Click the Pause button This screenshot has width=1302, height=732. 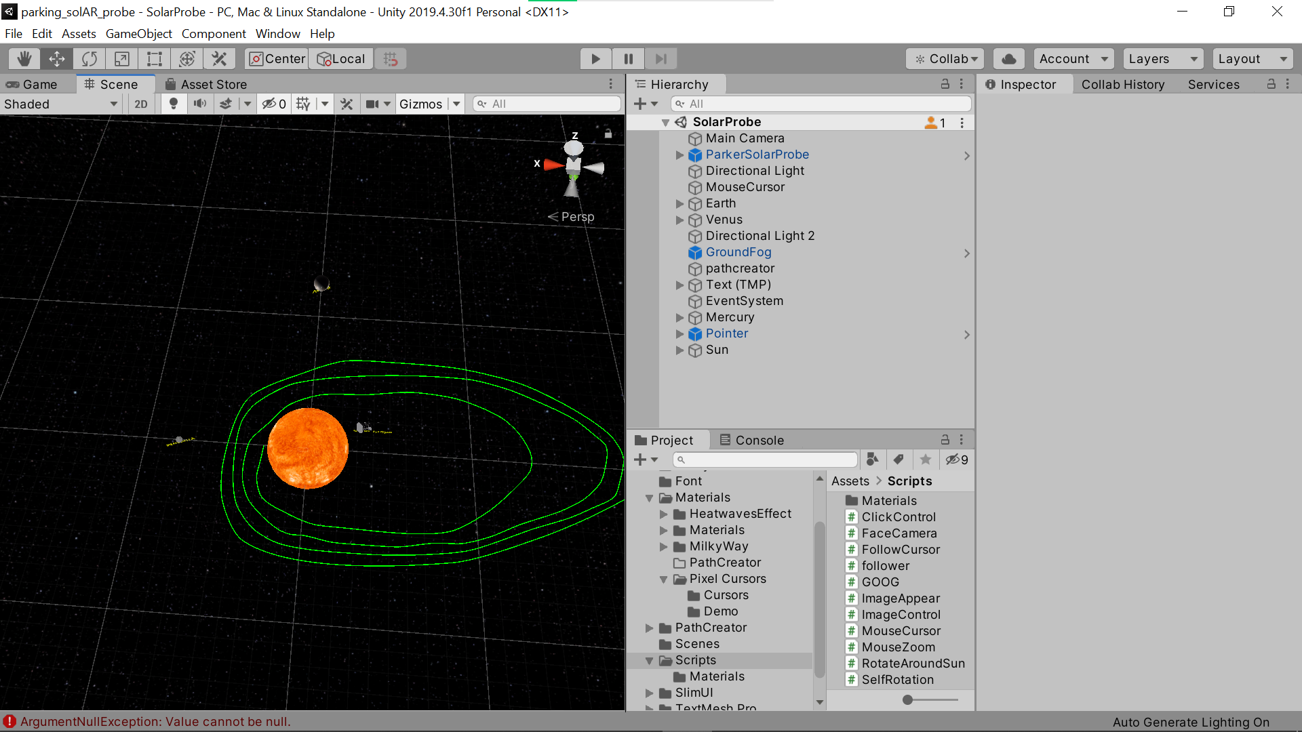[628, 59]
